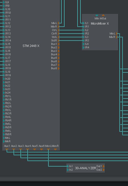
Task: Click the Aux6 output pin arrow
Action: pyautogui.click(x=42, y=149)
